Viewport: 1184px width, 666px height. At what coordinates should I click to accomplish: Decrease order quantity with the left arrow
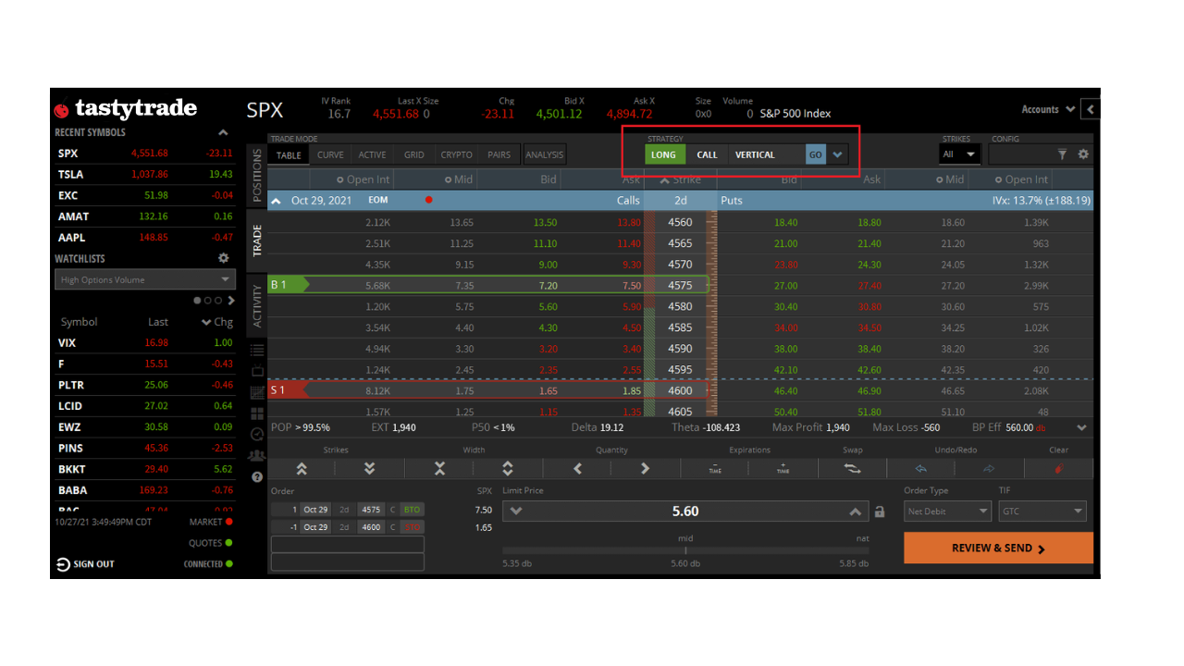click(x=578, y=469)
